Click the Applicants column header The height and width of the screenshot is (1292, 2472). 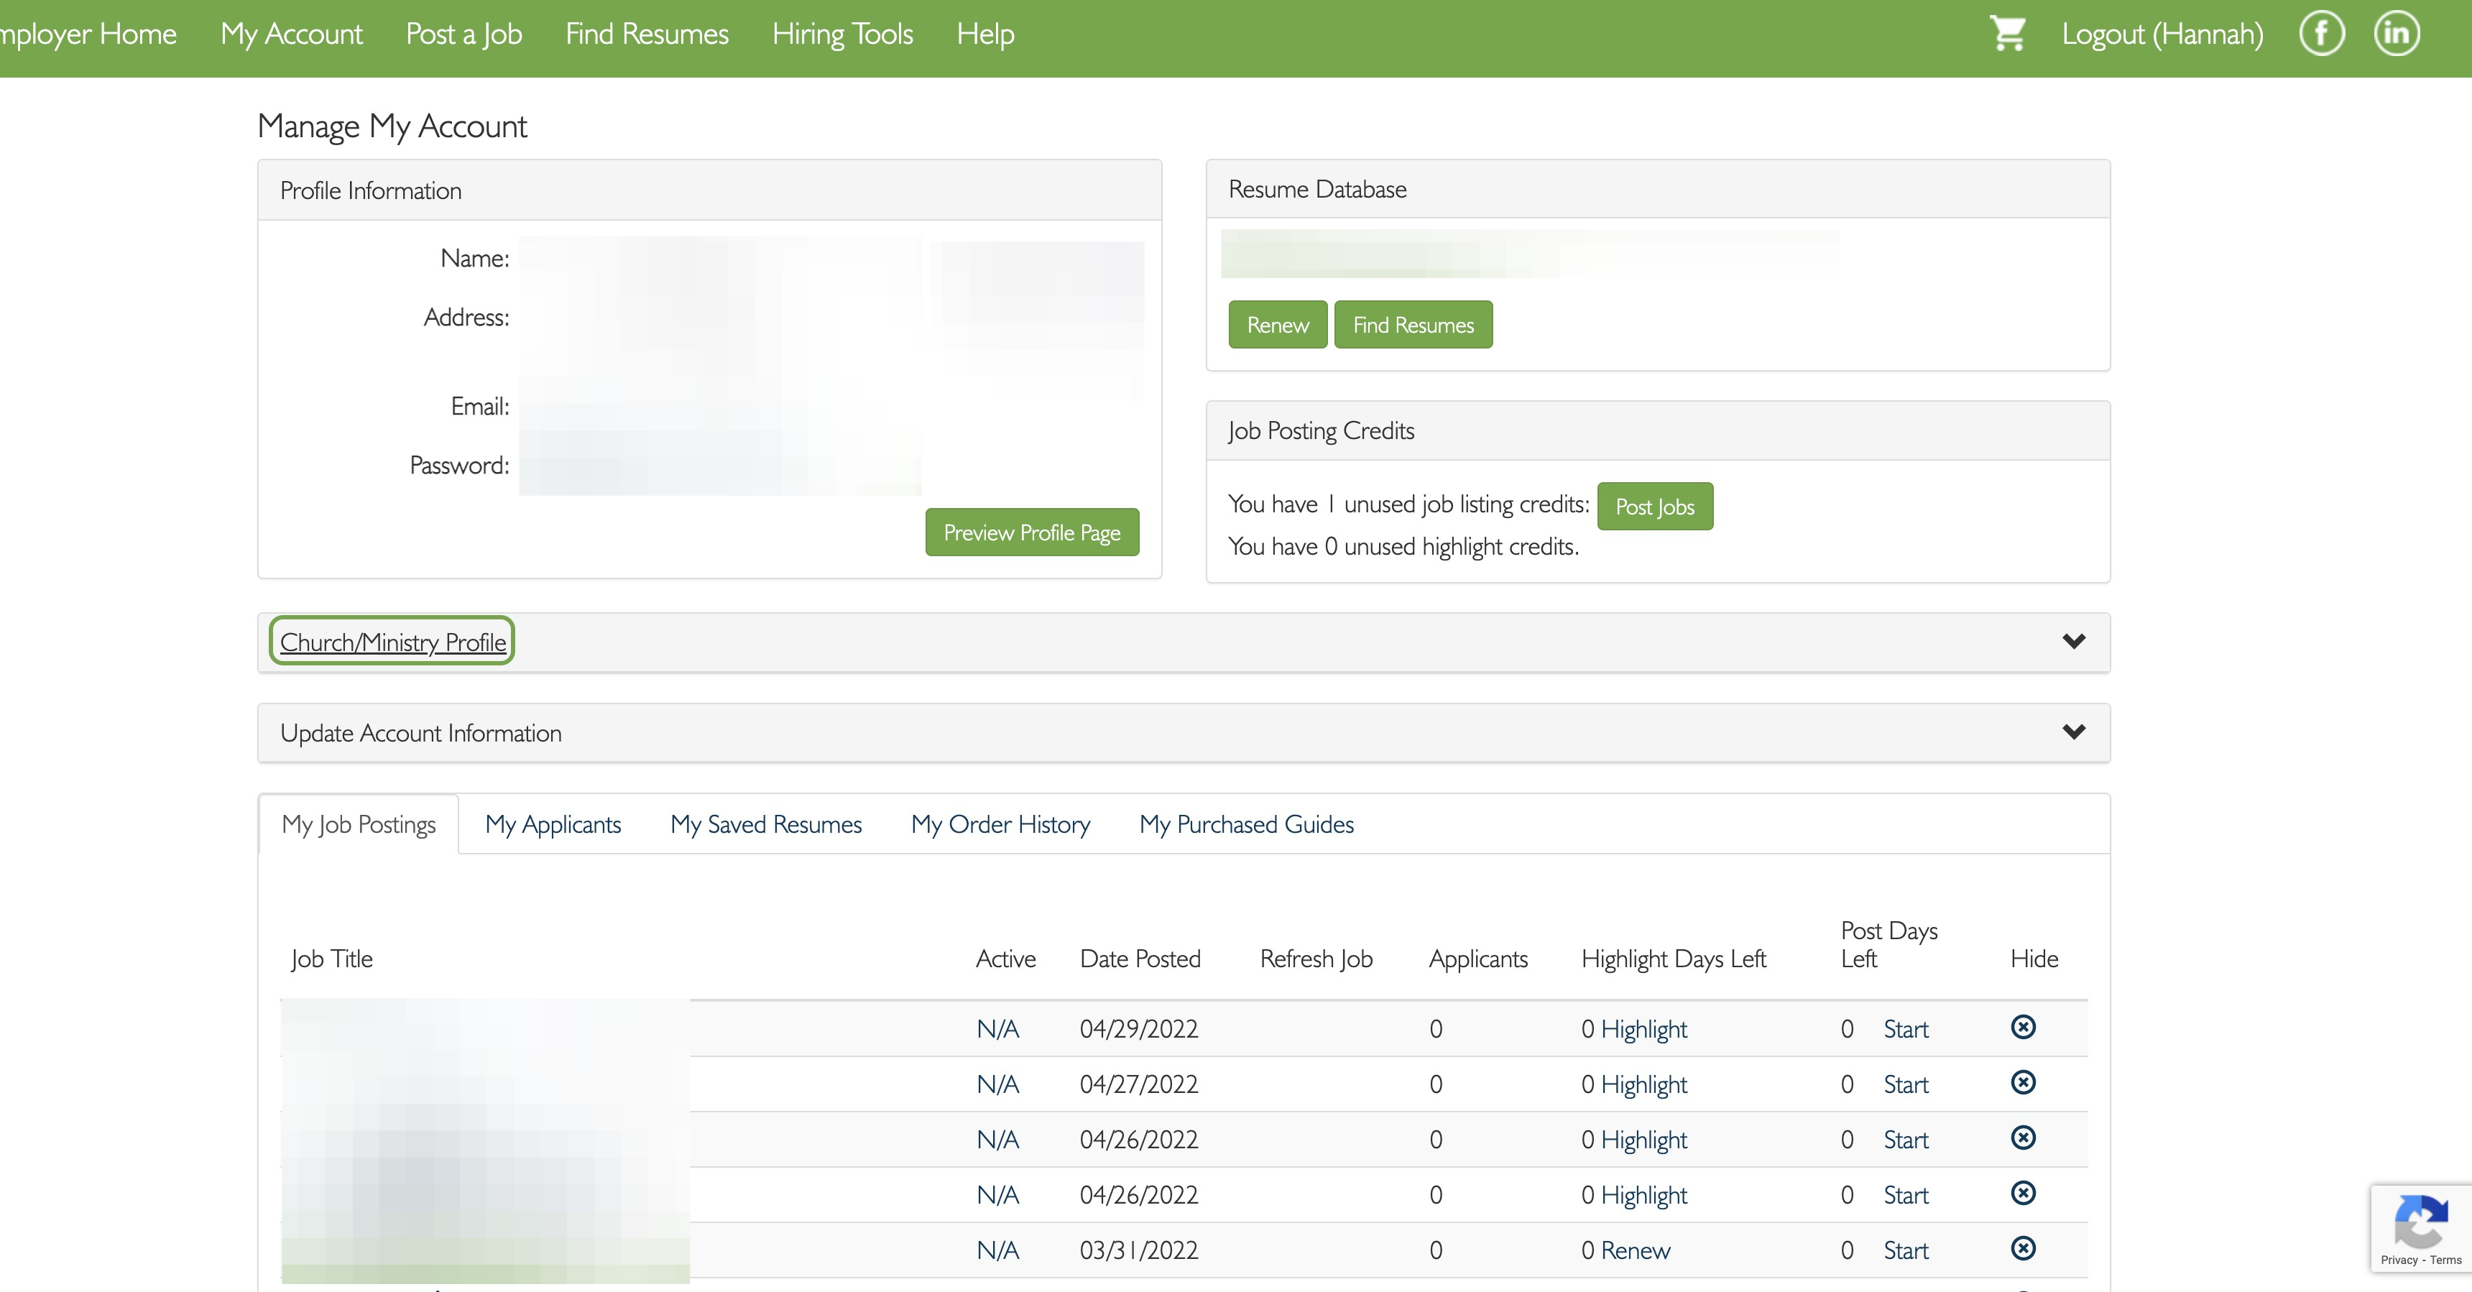(1478, 959)
